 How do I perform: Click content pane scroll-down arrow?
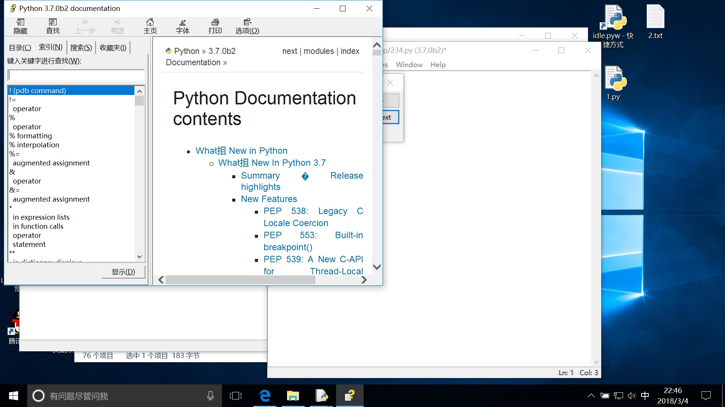(377, 267)
